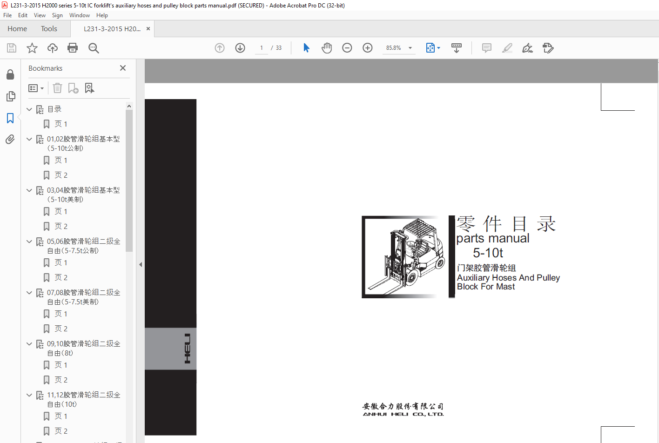
Task: Collapse the 03,04胶管滑轮组基本型 bookmark group
Action: pyautogui.click(x=29, y=190)
